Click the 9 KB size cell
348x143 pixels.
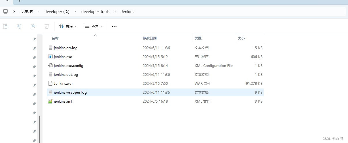point(259,92)
